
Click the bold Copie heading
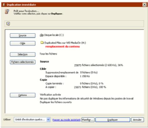43,80
